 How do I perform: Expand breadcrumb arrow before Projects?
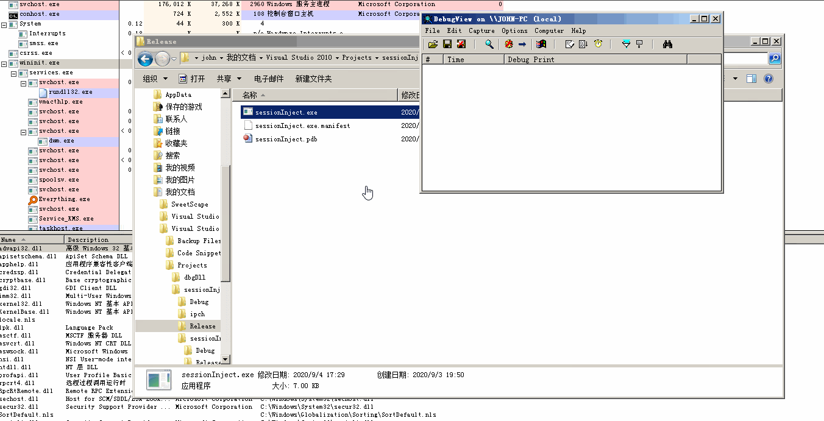pos(338,58)
